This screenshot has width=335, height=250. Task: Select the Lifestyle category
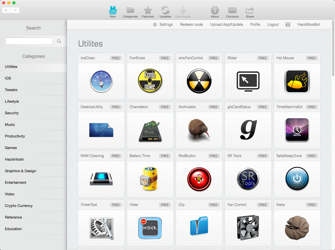(x=33, y=101)
